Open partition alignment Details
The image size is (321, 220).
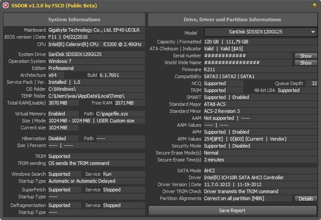pos(306,199)
